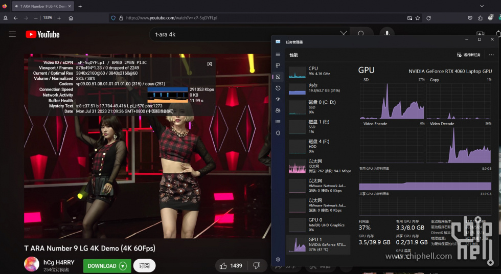The height and width of the screenshot is (274, 501).
Task: Go back in the Firefox browser
Action: pyautogui.click(x=16, y=18)
